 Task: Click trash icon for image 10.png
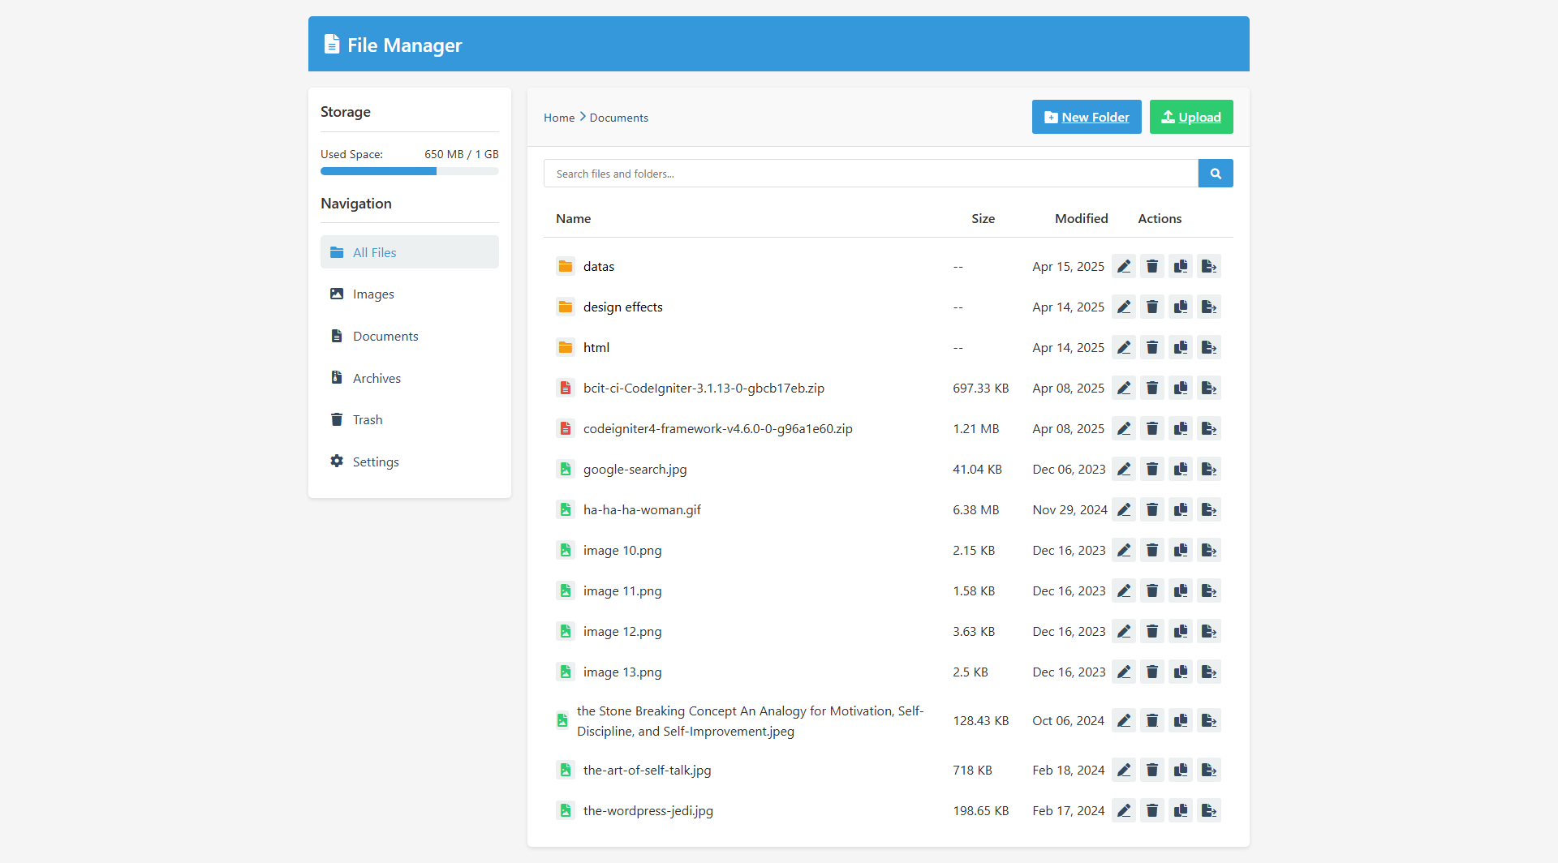click(x=1151, y=550)
